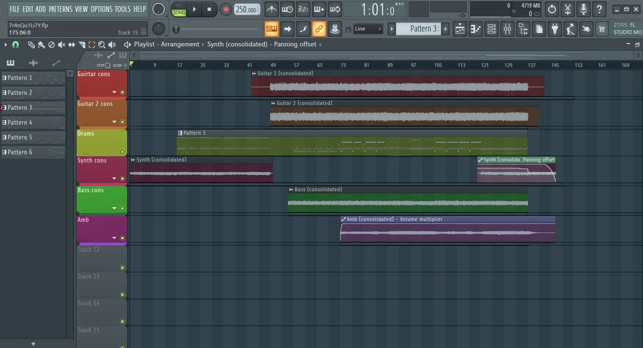Select the Slice tool

(82, 45)
